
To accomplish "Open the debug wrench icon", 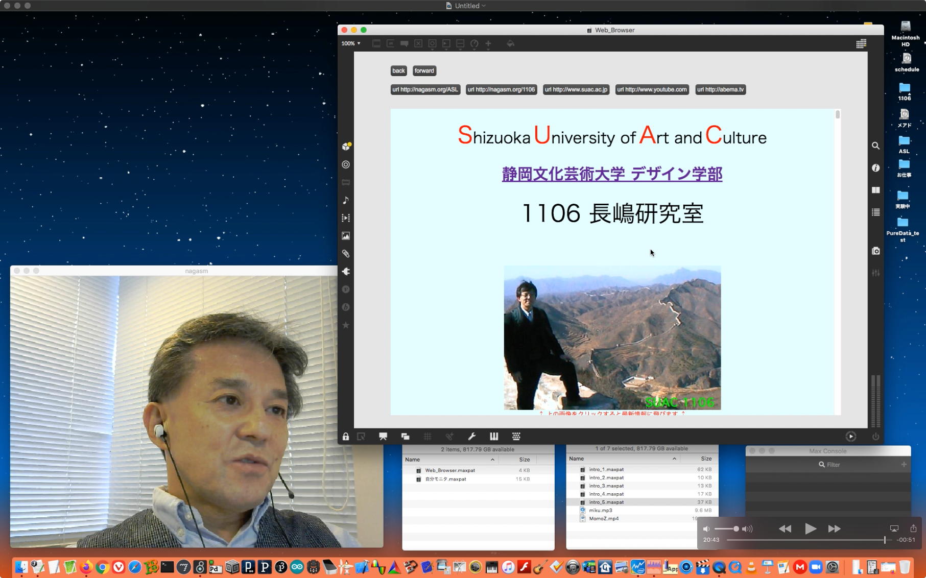I will pyautogui.click(x=472, y=437).
